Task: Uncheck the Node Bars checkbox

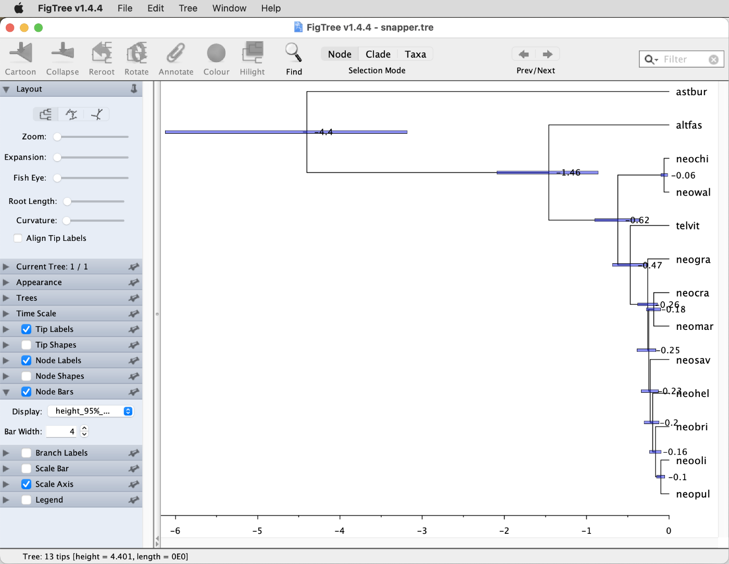Action: point(26,392)
